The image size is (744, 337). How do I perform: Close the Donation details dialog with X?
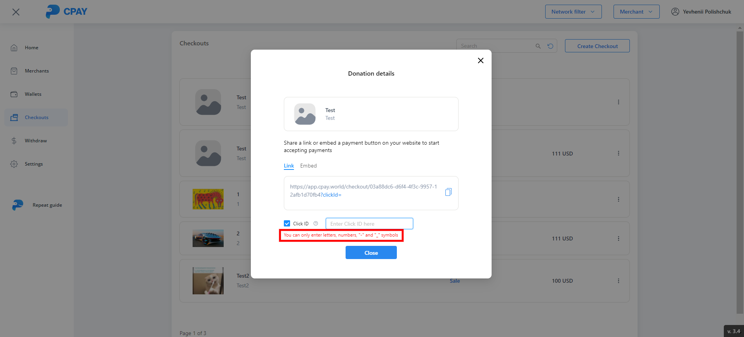click(480, 60)
